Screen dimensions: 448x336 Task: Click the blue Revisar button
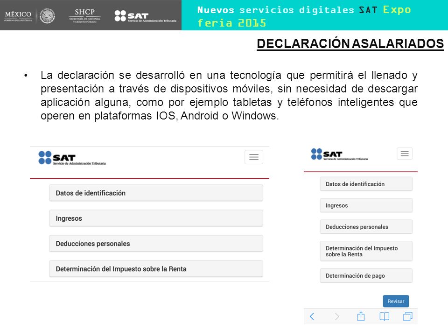(396, 301)
